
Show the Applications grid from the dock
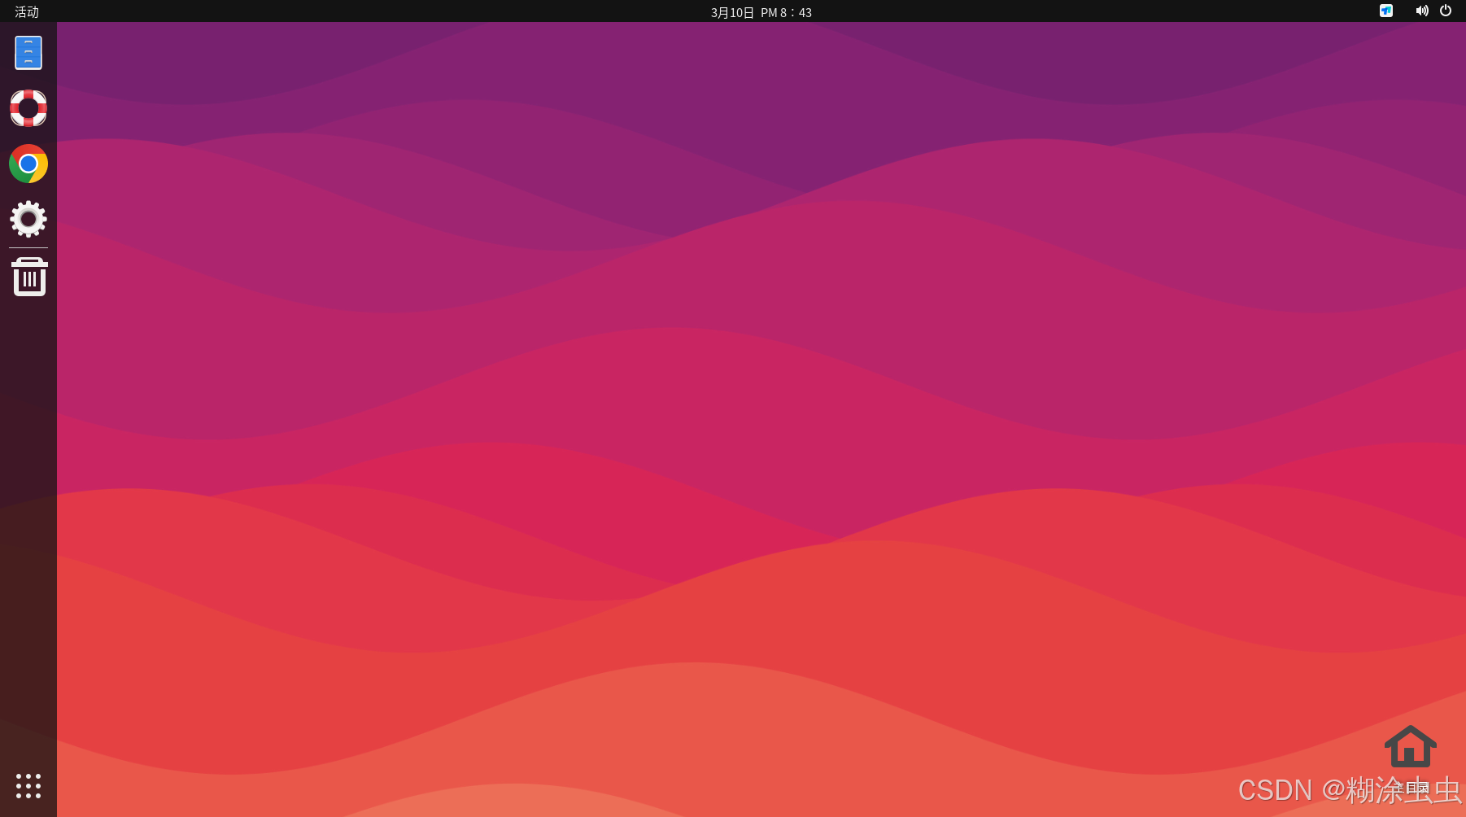(28, 786)
